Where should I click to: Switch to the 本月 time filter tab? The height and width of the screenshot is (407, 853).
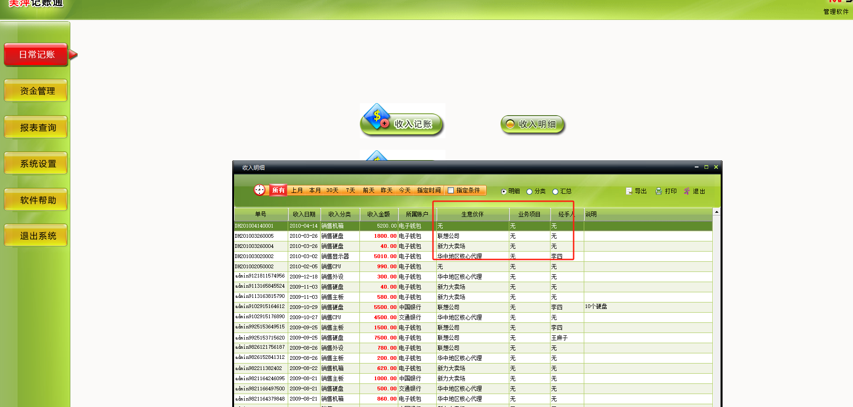(x=315, y=191)
